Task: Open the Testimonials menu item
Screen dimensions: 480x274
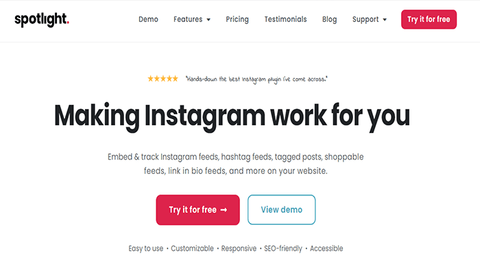Action: [285, 19]
